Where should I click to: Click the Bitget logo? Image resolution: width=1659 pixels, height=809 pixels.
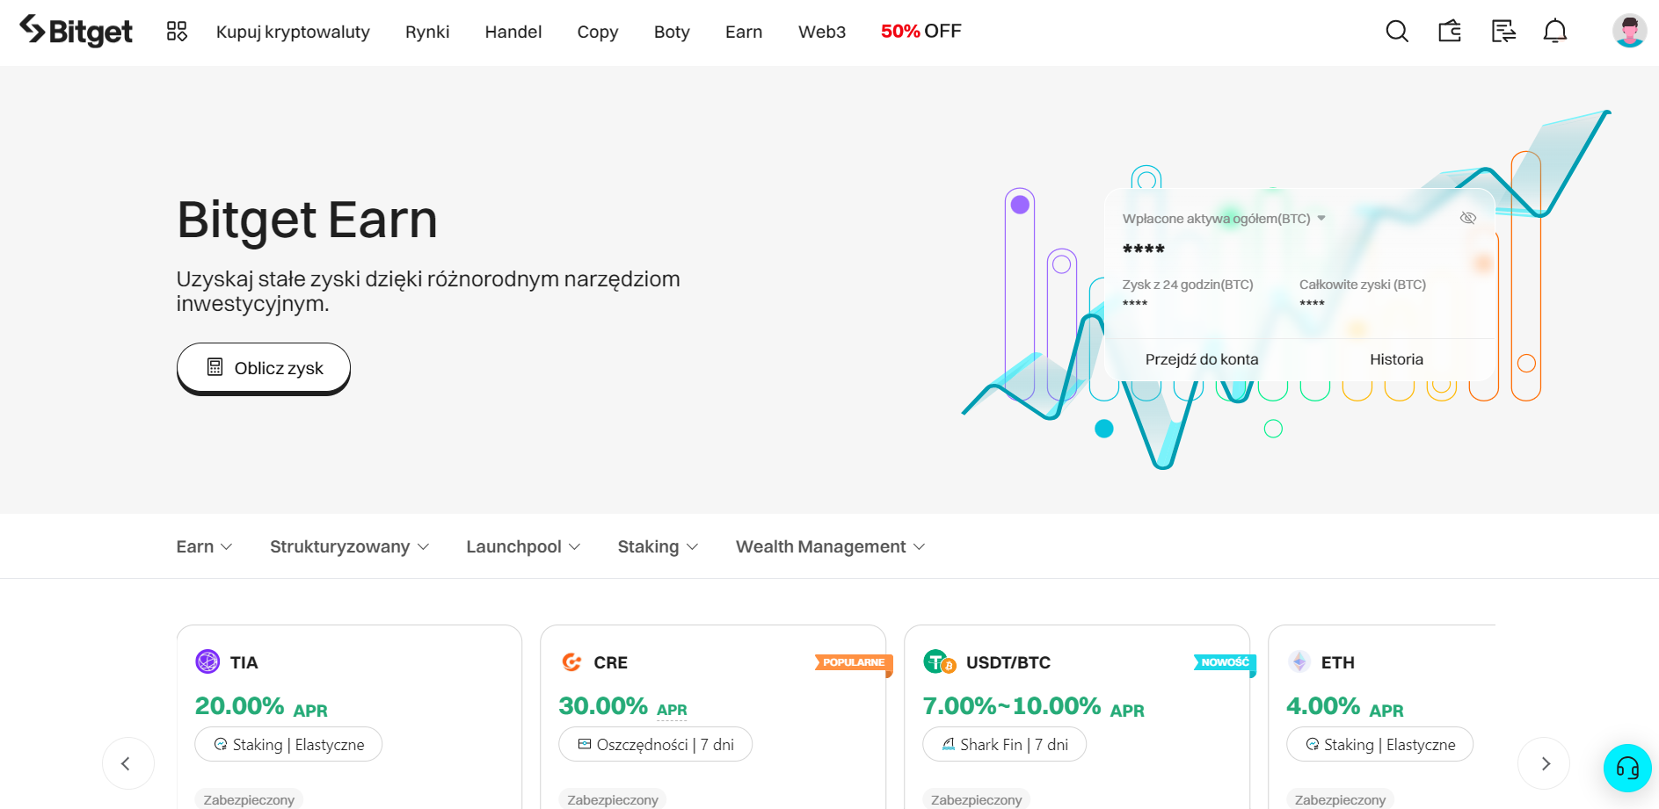click(76, 32)
